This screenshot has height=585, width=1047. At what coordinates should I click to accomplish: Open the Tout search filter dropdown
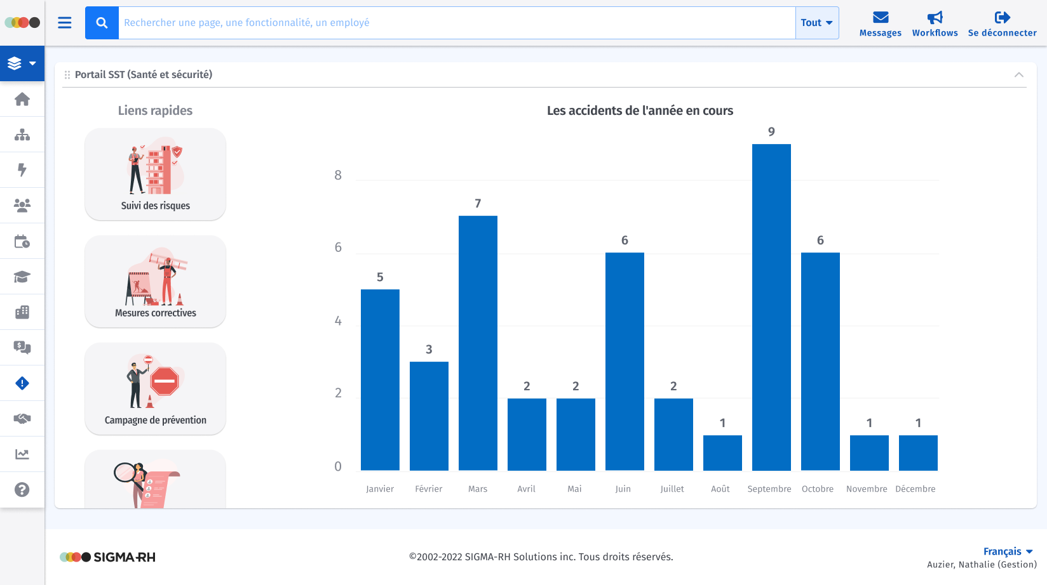pyautogui.click(x=817, y=23)
